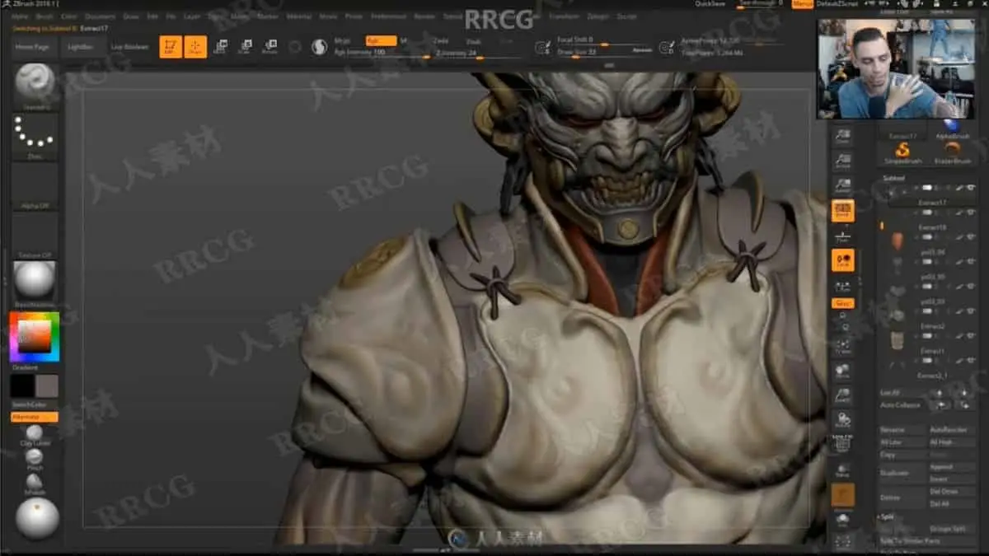Open the Document menu
This screenshot has width=989, height=556.
tap(101, 16)
